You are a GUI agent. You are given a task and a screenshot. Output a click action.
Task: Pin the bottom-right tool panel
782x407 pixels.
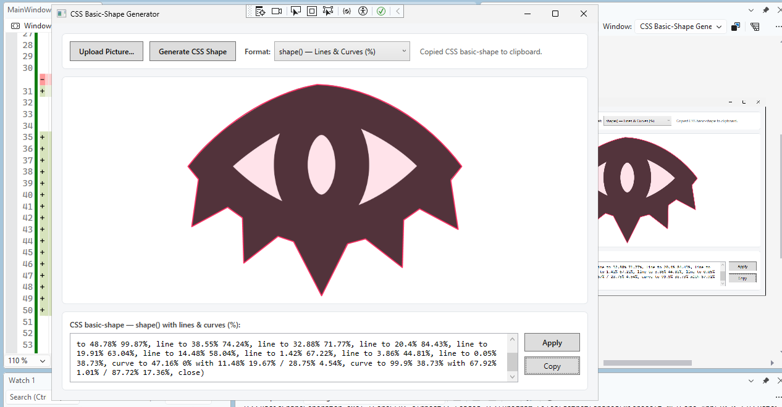(x=766, y=380)
